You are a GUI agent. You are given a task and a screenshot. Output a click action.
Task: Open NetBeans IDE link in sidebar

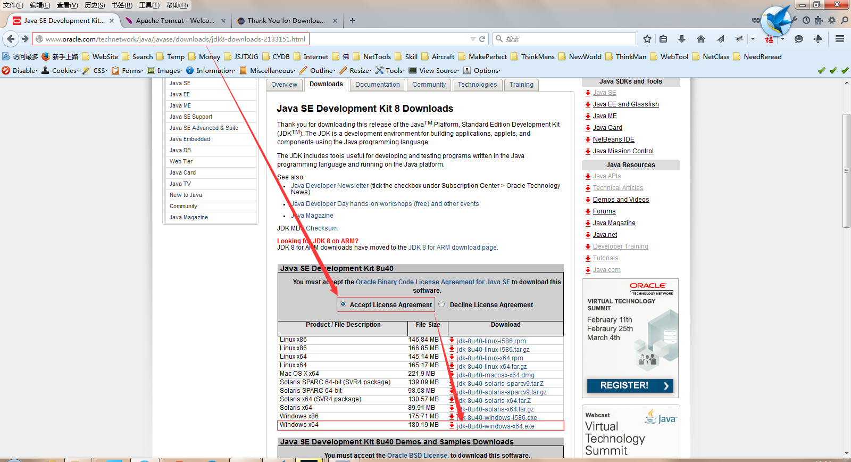[x=613, y=139]
